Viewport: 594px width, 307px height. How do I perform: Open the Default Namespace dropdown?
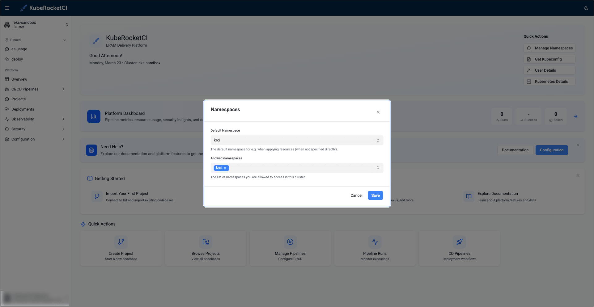378,140
